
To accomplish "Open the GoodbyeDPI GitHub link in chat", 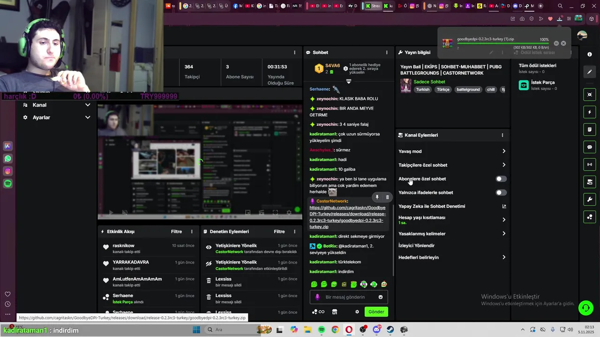I will (x=347, y=217).
